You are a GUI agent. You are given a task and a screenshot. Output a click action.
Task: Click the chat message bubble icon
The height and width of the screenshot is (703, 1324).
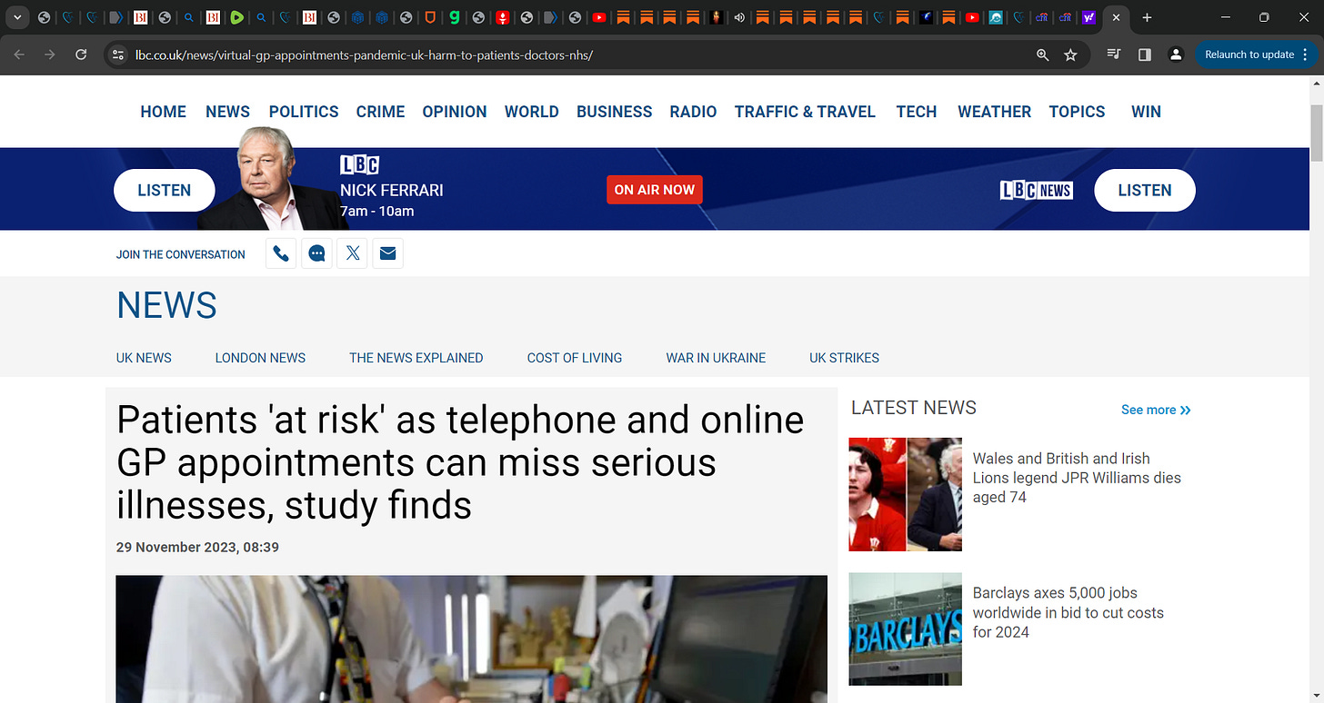316,253
